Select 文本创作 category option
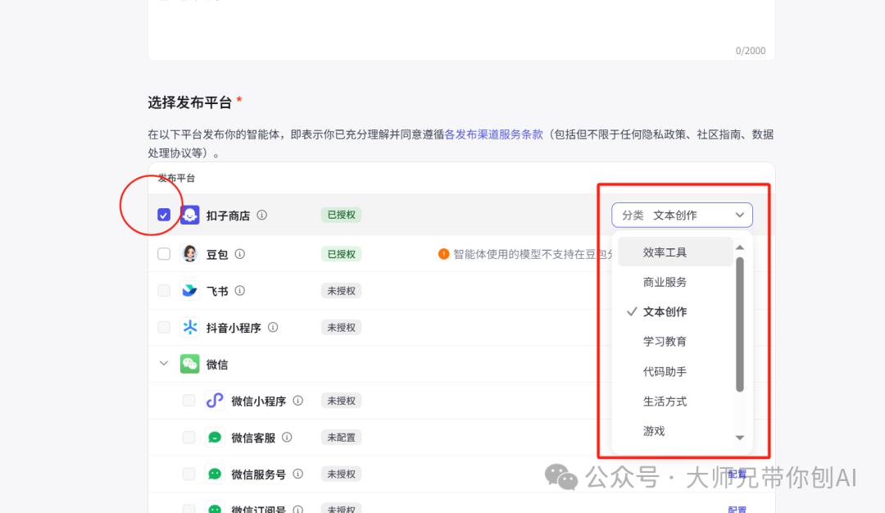885x513 pixels. [675, 312]
